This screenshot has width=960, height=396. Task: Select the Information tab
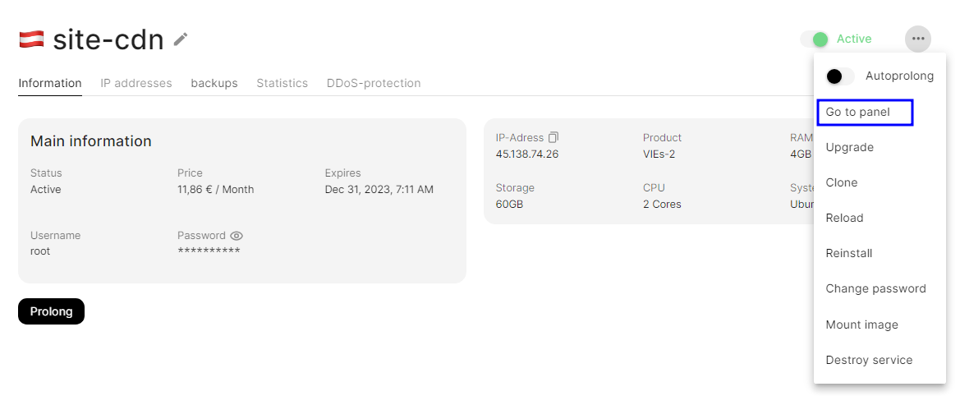pos(50,83)
